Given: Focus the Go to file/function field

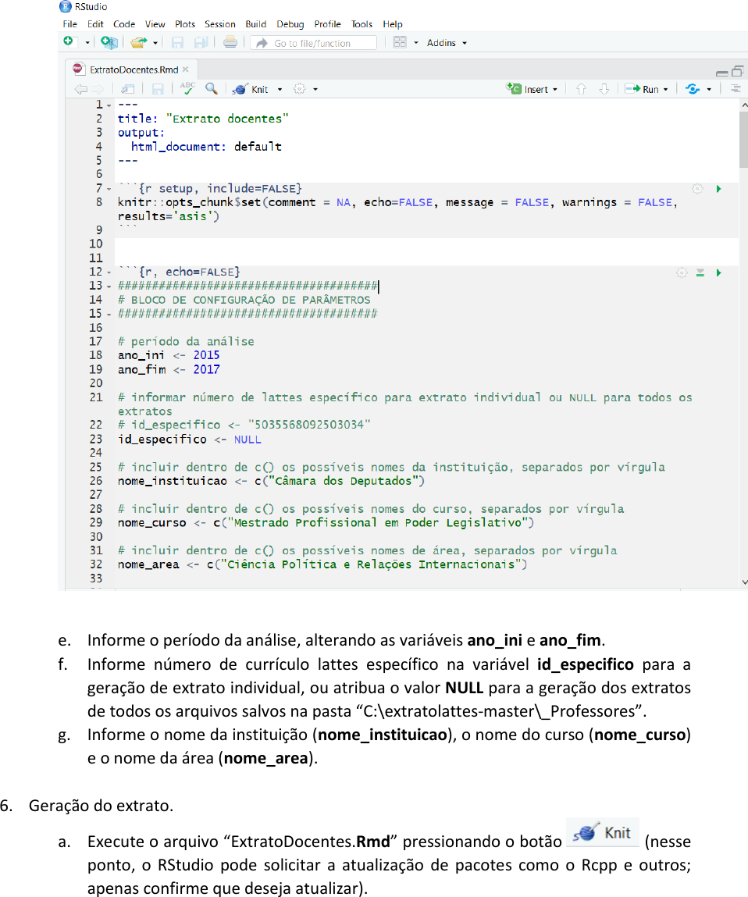Looking at the screenshot, I should pyautogui.click(x=313, y=43).
